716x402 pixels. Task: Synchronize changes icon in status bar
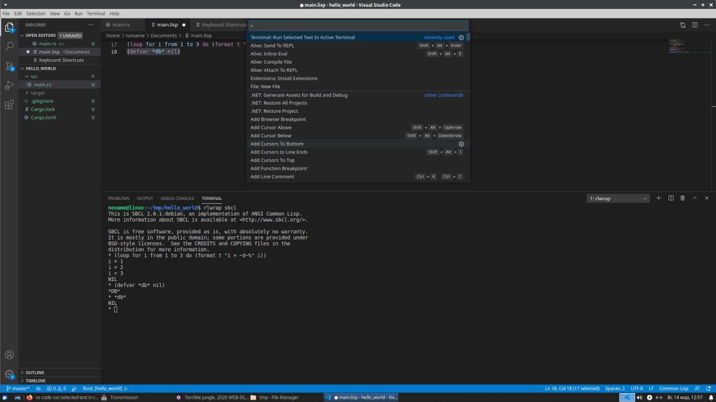[x=38, y=389]
